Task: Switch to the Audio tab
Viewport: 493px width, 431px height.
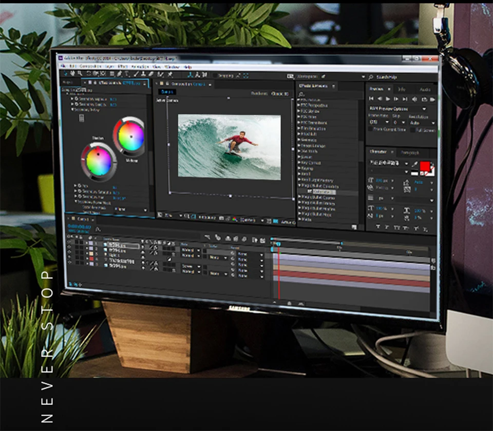Action: click(425, 89)
